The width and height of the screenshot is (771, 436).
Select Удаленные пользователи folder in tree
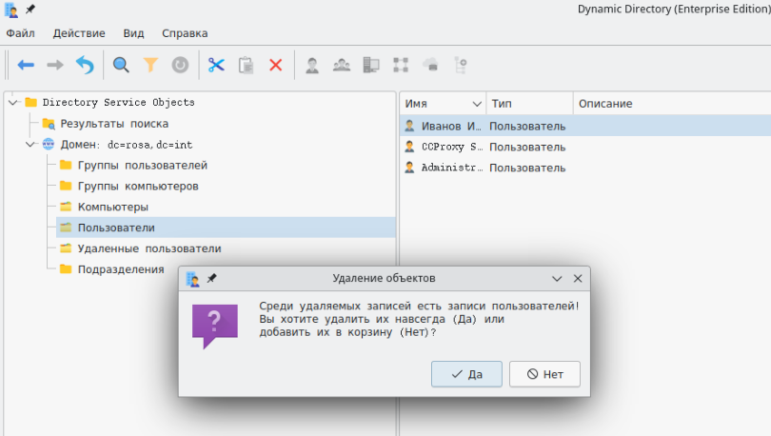click(148, 248)
